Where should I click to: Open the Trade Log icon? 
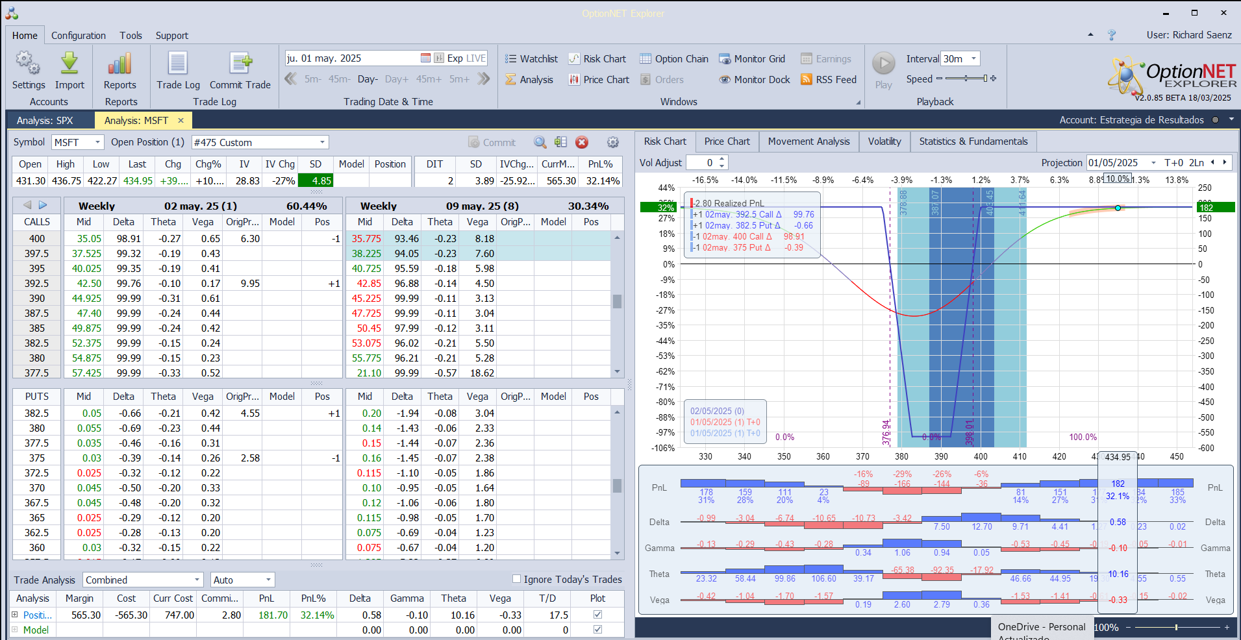point(178,70)
